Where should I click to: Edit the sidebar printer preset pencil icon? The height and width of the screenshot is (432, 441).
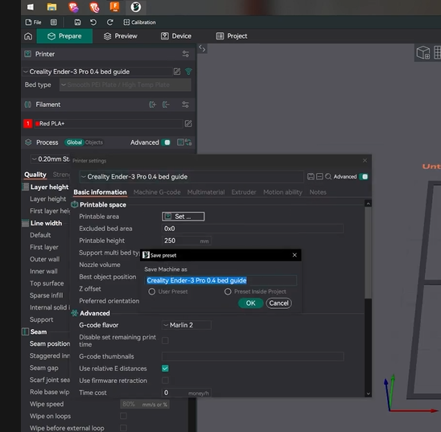[177, 72]
